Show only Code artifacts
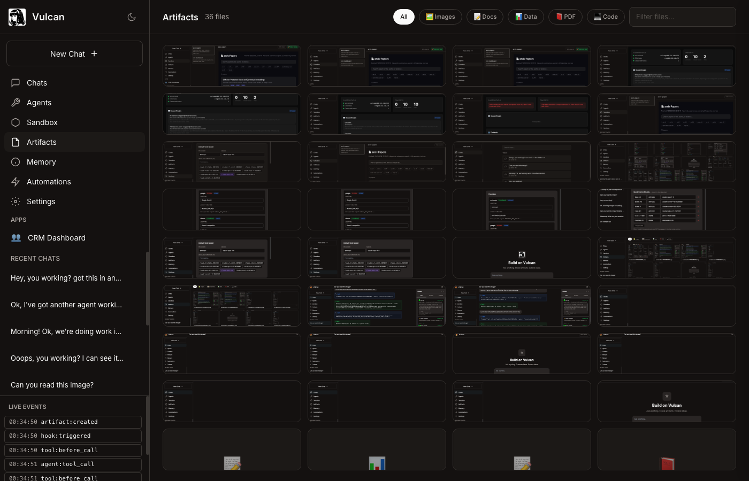This screenshot has width=749, height=481. (606, 17)
